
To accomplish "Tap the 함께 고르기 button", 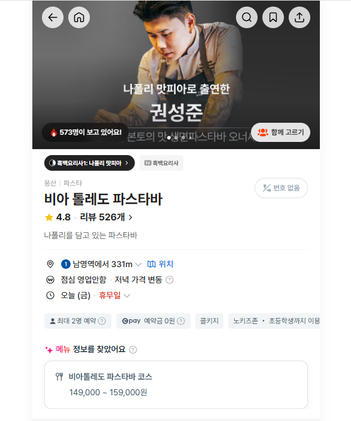I will pyautogui.click(x=280, y=132).
